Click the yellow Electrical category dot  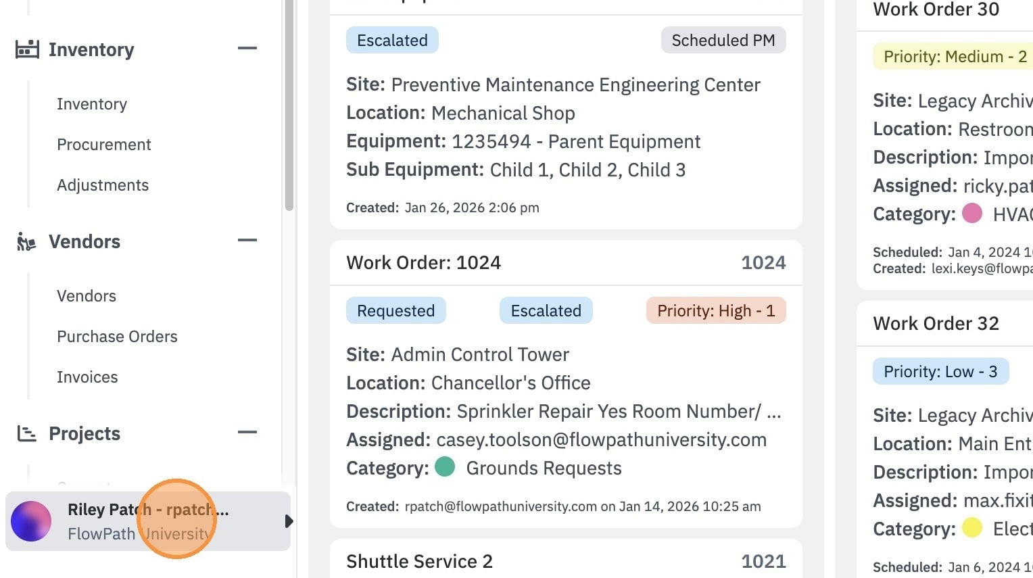(972, 527)
